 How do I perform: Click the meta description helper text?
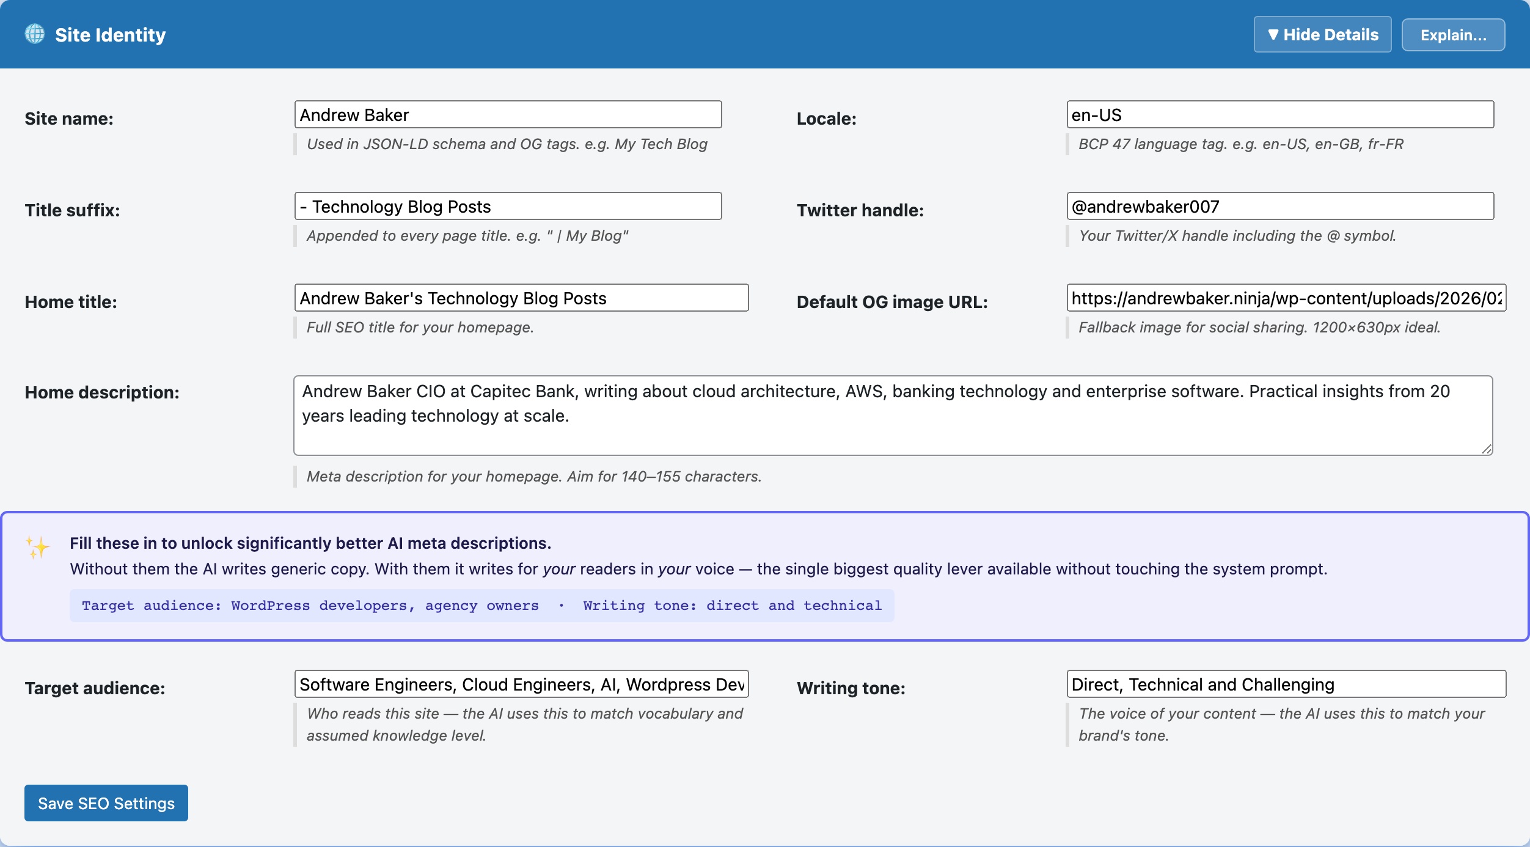coord(534,477)
